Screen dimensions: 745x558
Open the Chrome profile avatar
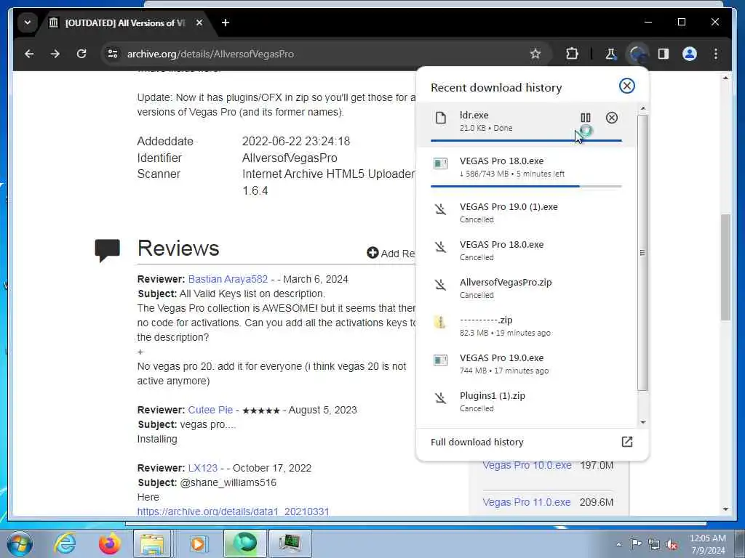click(x=690, y=54)
